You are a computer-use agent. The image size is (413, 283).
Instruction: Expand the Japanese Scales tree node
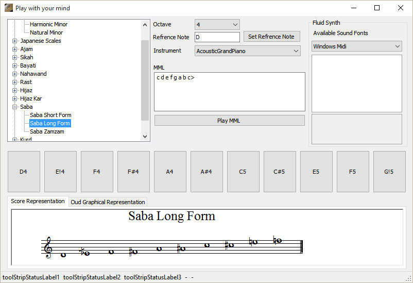coord(15,41)
